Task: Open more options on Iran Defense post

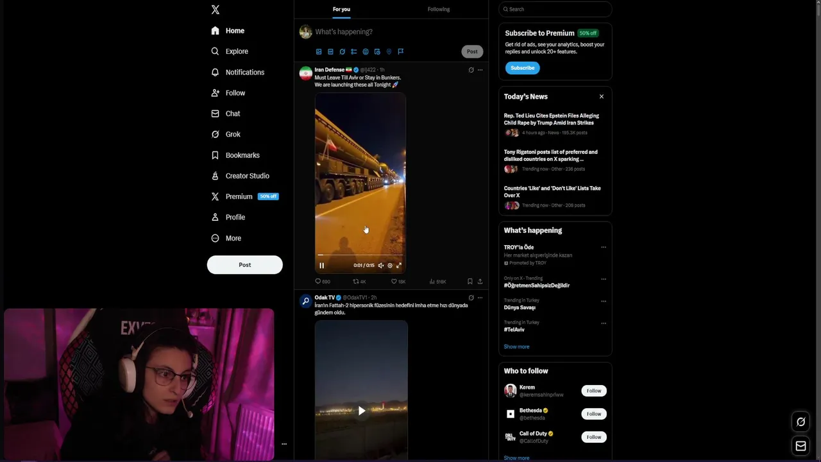Action: point(480,70)
